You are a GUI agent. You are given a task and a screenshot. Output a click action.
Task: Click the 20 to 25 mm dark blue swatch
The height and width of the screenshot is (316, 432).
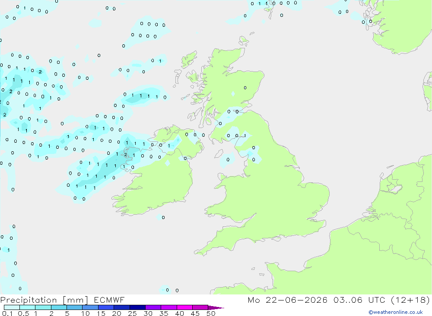click(122, 307)
